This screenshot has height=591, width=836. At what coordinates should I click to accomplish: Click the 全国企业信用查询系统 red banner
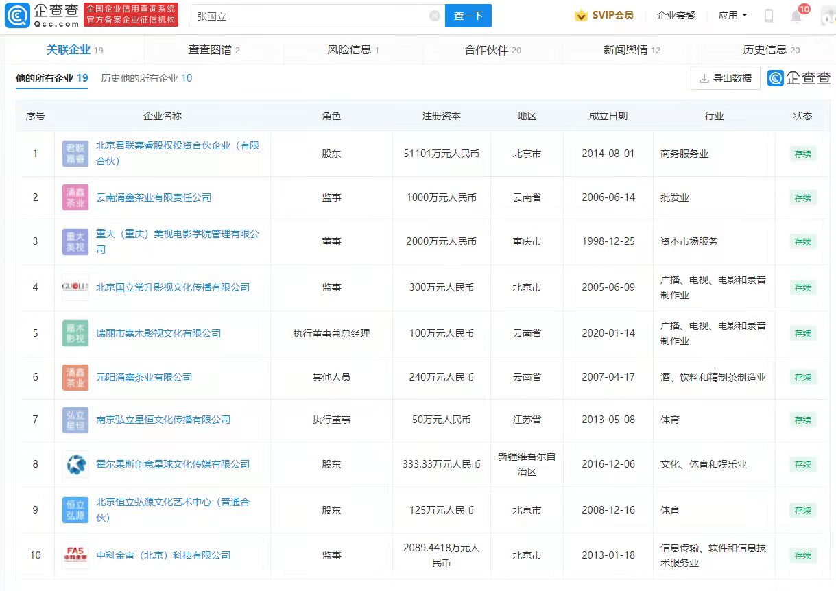click(x=131, y=15)
